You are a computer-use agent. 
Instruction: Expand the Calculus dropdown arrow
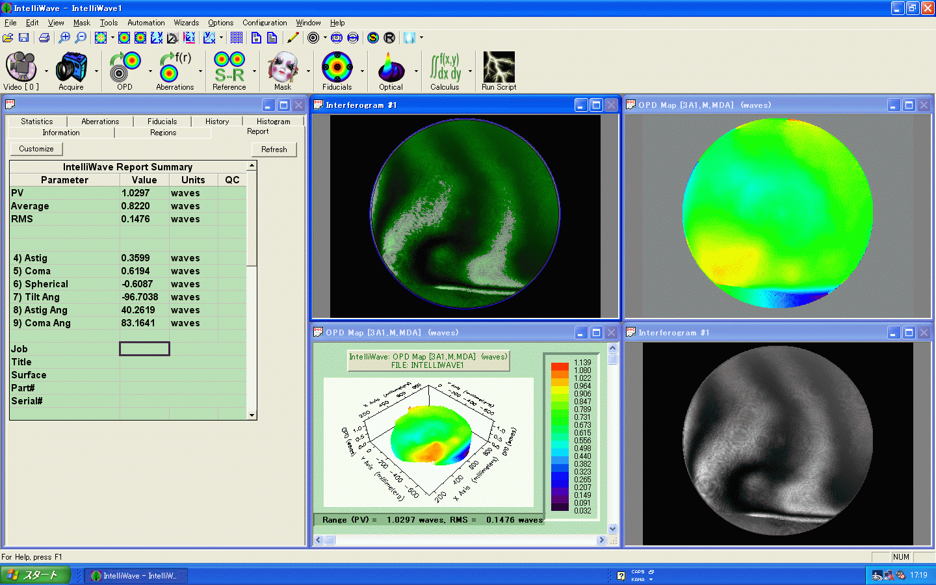pyautogui.click(x=470, y=71)
